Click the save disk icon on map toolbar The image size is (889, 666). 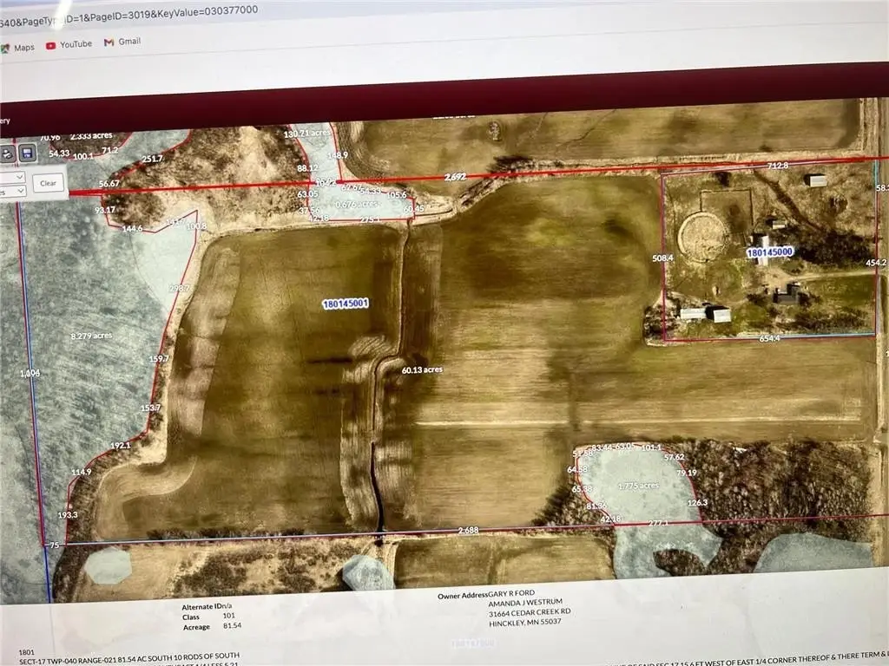point(27,153)
